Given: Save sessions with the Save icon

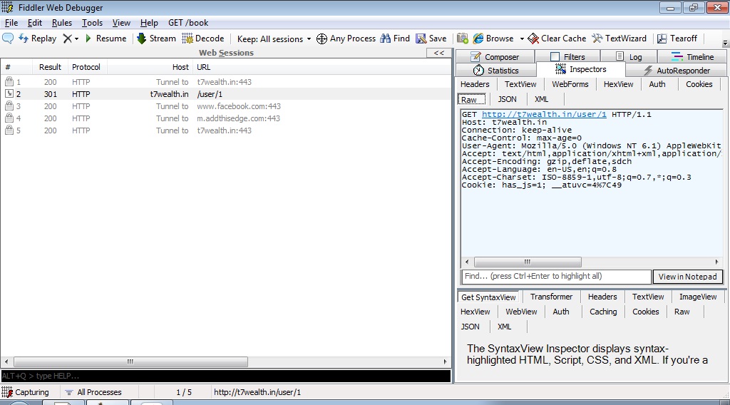Looking at the screenshot, I should point(422,39).
